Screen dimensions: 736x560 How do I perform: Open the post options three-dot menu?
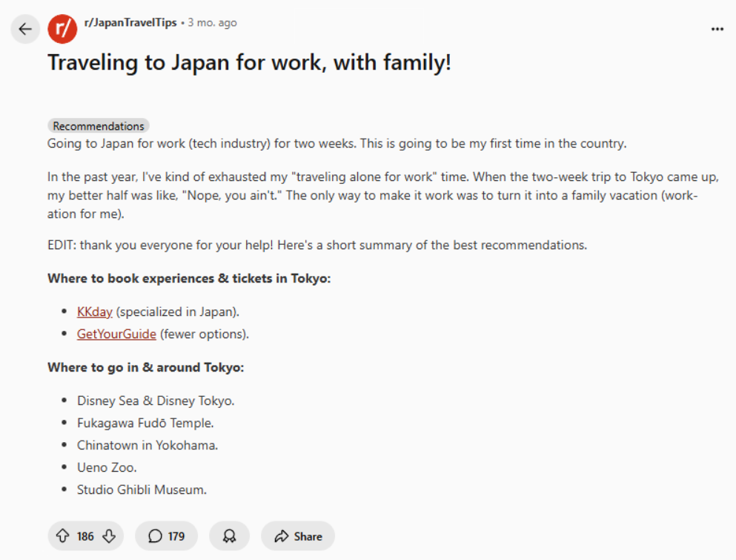(x=717, y=29)
